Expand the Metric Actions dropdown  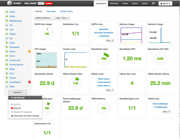coord(43,18)
